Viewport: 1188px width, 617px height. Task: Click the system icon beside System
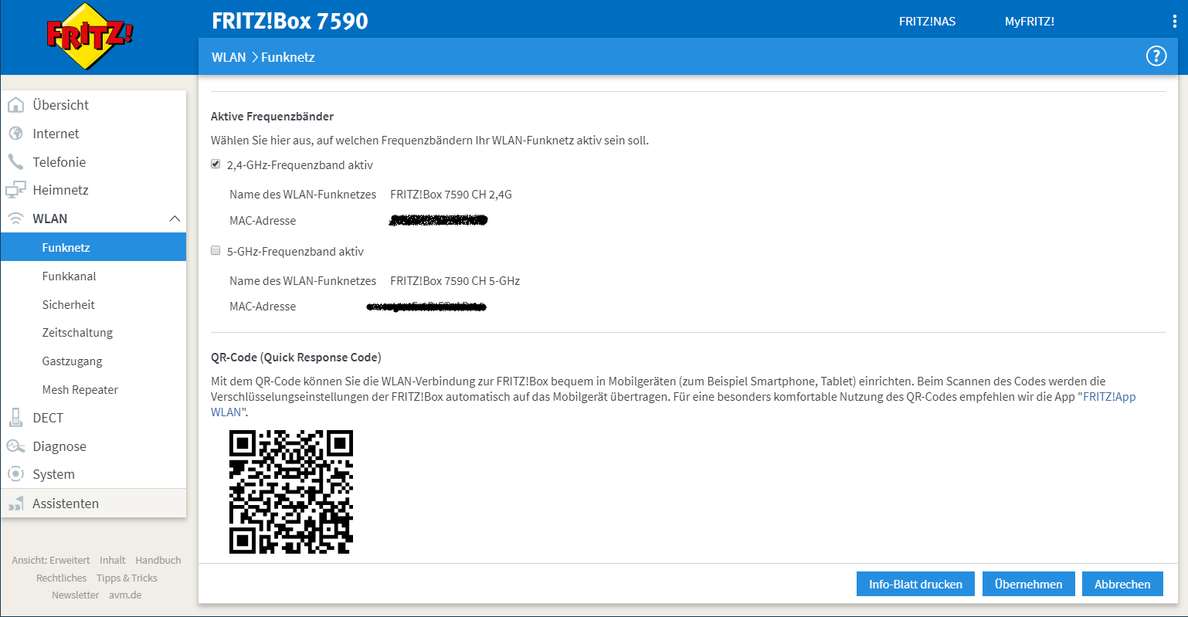tap(15, 474)
